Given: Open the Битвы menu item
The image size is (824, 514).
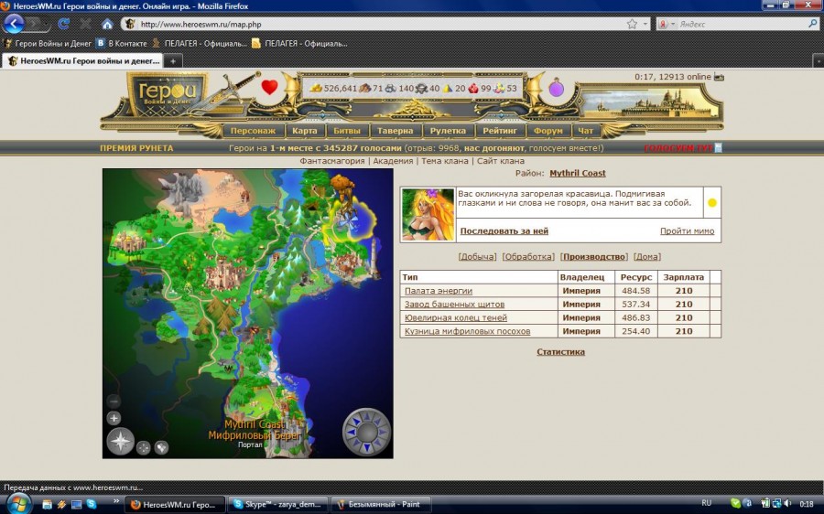Looking at the screenshot, I should [347, 131].
